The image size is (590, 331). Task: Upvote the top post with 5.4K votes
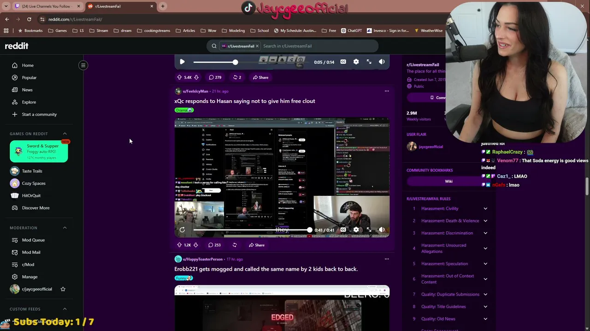coord(179,77)
